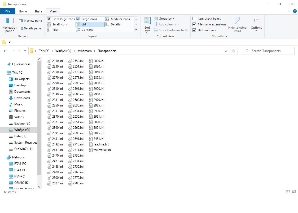Uncheck File name extensions

(194, 24)
